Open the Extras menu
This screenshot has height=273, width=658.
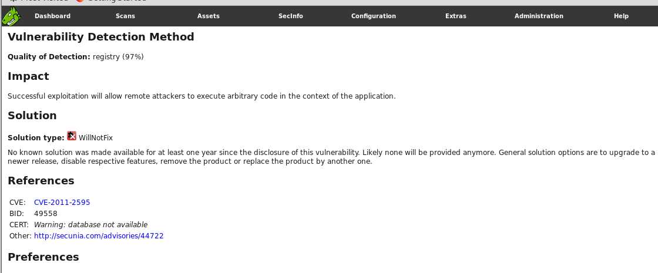pos(456,16)
